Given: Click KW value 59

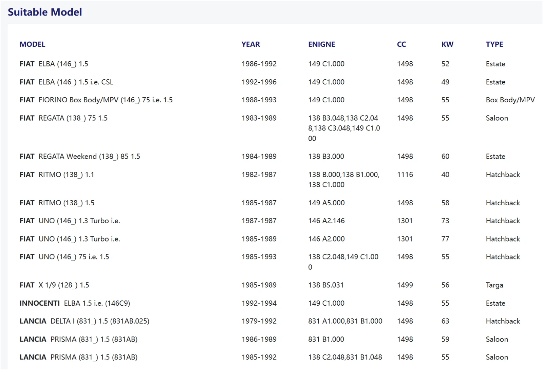Looking at the screenshot, I should [445, 339].
